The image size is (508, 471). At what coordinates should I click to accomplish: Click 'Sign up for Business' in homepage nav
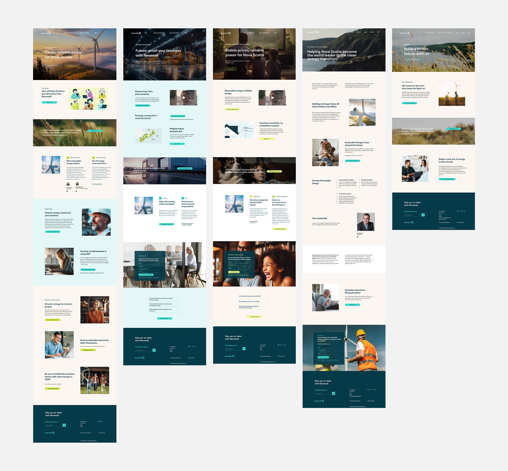pyautogui.click(x=69, y=33)
